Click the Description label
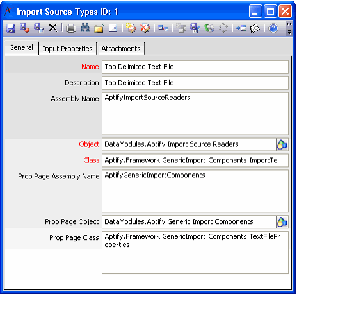338x310 pixels. 82,83
